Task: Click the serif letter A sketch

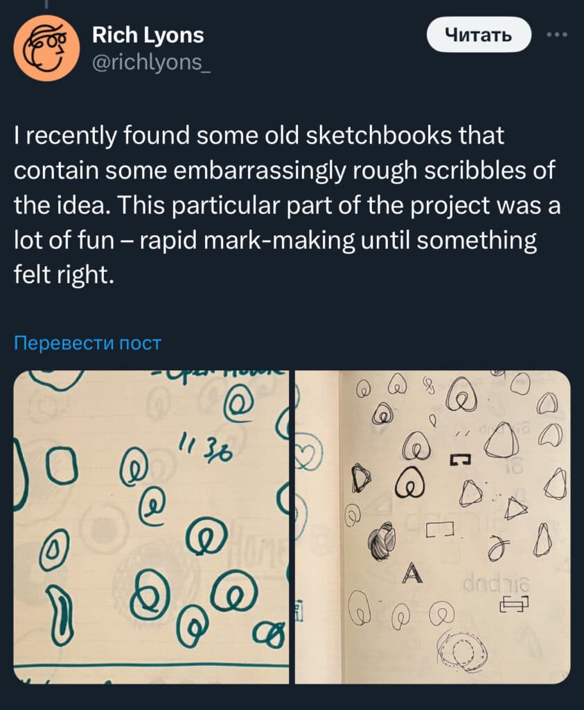Action: 413,572
